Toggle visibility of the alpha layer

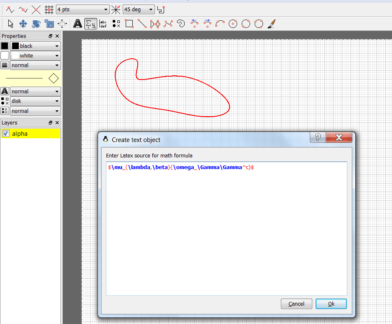6,133
